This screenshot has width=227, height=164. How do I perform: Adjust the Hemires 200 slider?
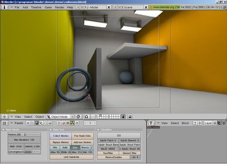pyautogui.click(x=24, y=135)
